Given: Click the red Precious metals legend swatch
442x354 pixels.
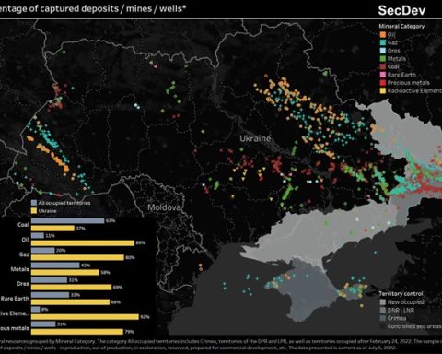Looking at the screenshot, I should pyautogui.click(x=383, y=83).
